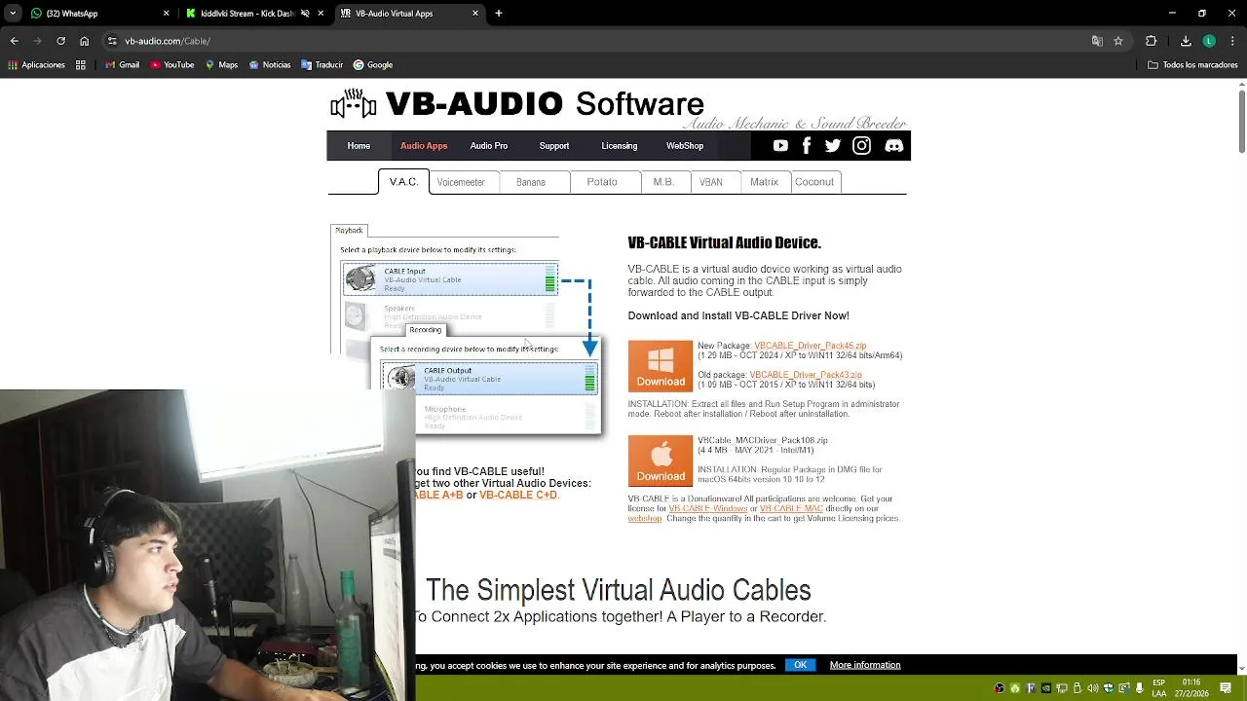Open the Google Translate page icon

(x=1097, y=41)
